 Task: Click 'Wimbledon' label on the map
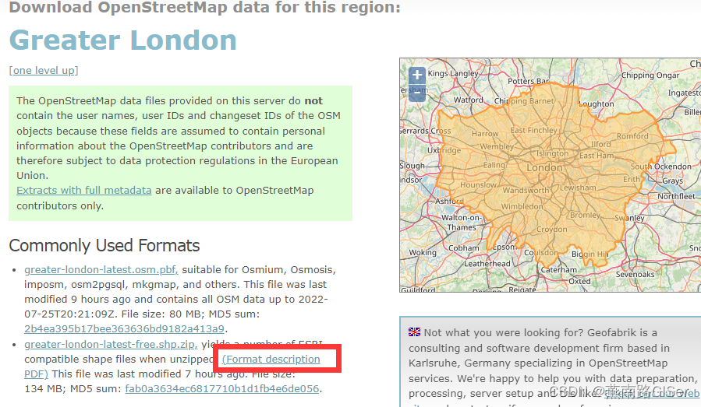522,207
